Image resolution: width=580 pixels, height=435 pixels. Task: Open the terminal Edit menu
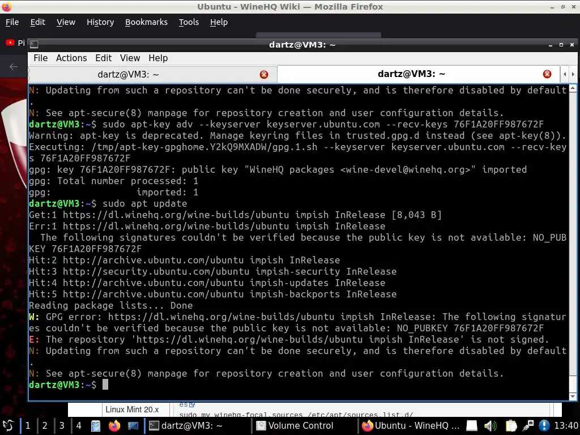pos(103,58)
